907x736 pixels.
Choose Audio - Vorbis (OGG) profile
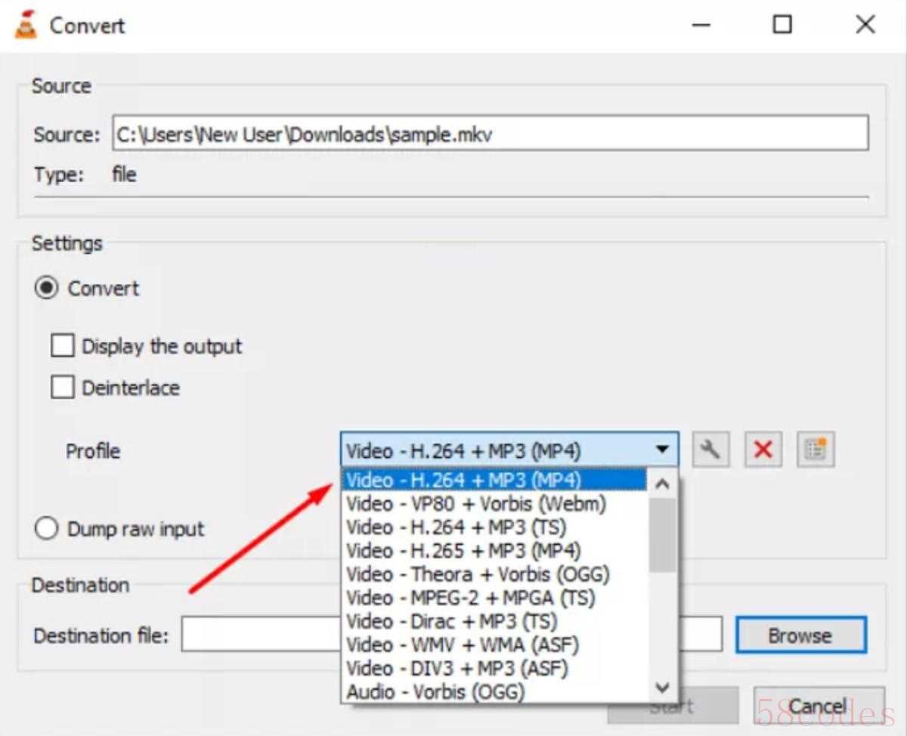coord(435,691)
